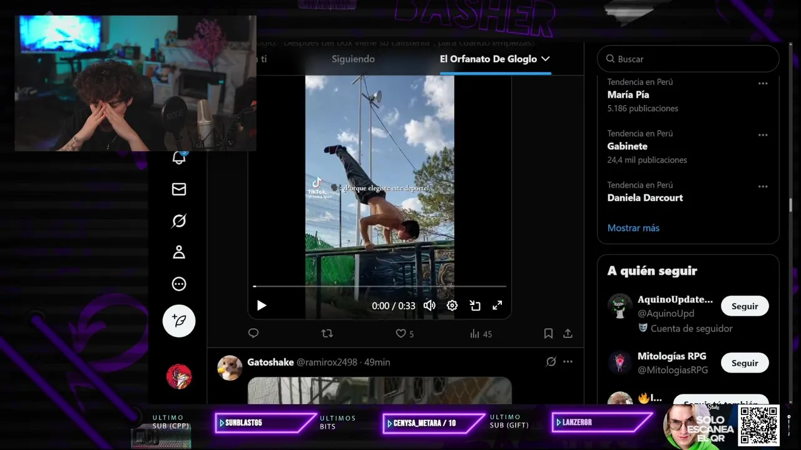The height and width of the screenshot is (450, 801).
Task: Open options for Gabinete trend
Action: [x=763, y=134]
